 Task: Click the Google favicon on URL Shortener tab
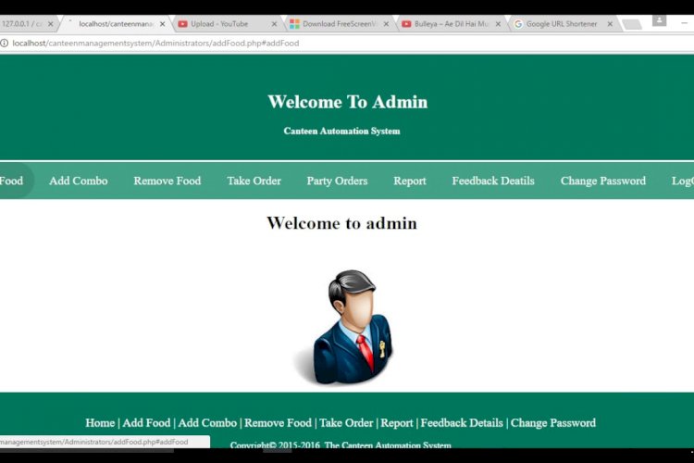518,24
